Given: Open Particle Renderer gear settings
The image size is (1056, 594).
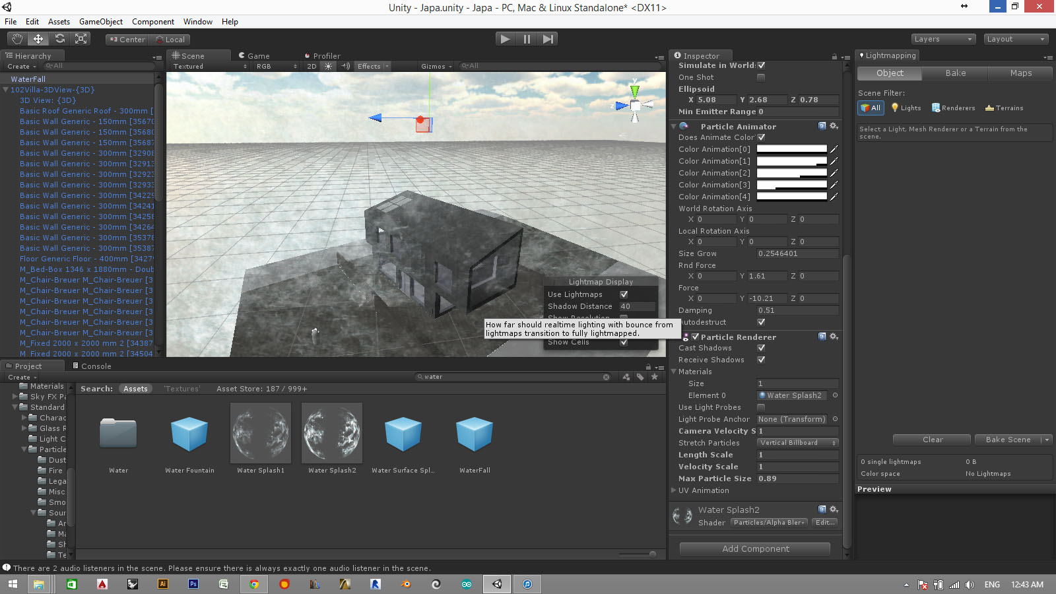Looking at the screenshot, I should click(834, 337).
